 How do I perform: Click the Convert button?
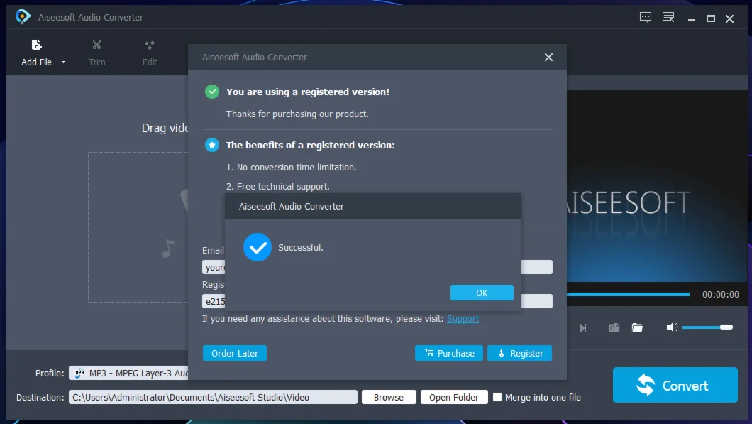pos(675,385)
